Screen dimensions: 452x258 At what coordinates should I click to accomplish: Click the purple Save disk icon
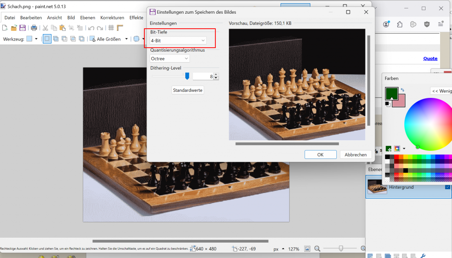click(x=22, y=28)
